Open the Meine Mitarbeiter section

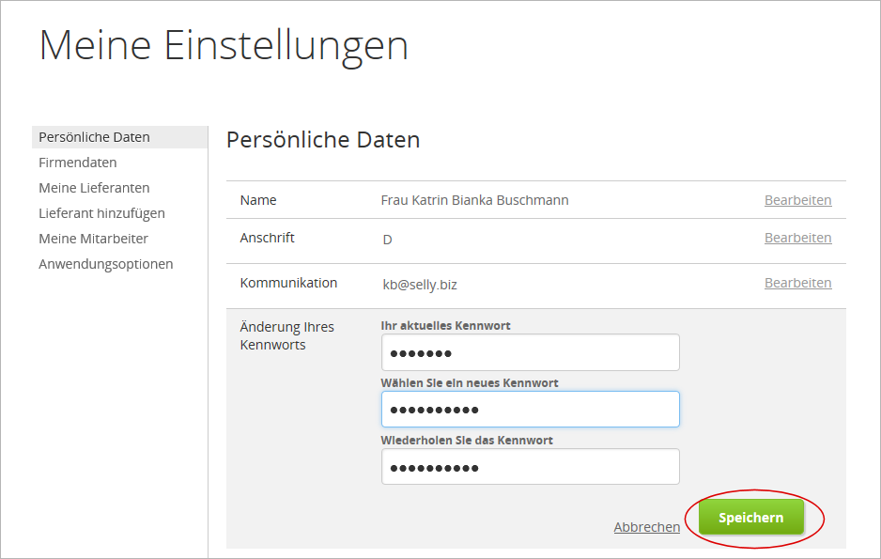tap(93, 239)
